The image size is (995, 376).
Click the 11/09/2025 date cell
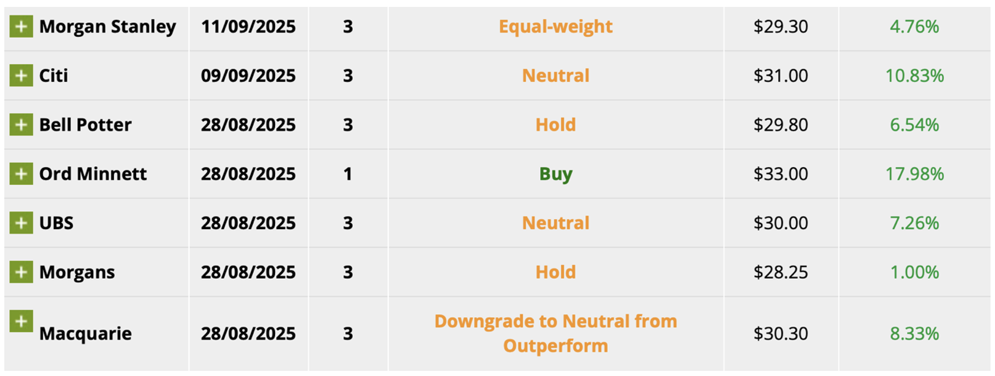(248, 27)
